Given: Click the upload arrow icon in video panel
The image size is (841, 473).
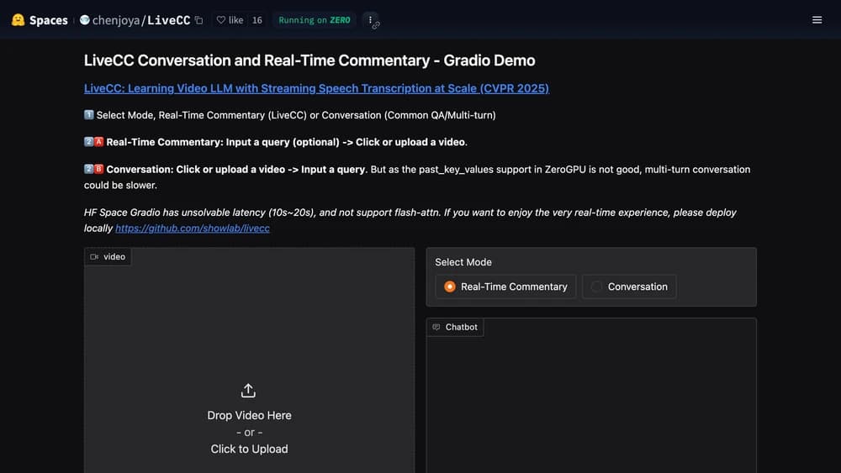Looking at the screenshot, I should 248,391.
